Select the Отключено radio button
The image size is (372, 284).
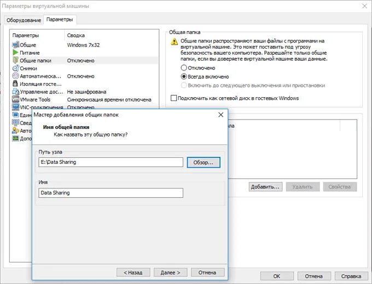(184, 68)
